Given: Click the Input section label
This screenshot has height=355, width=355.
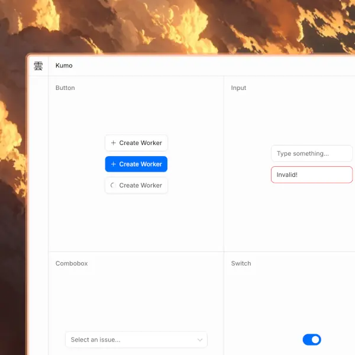Looking at the screenshot, I should tap(238, 88).
